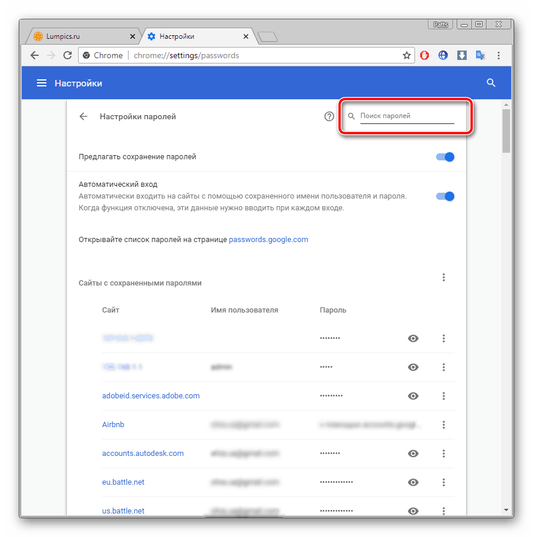The height and width of the screenshot is (537, 533).
Task: Turn off the Автоматический вход toggle
Action: 446,196
